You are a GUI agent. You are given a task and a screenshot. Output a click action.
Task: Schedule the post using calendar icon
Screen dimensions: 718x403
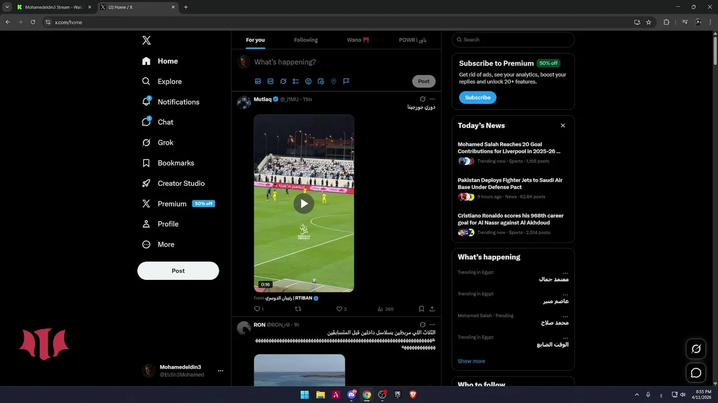click(321, 81)
